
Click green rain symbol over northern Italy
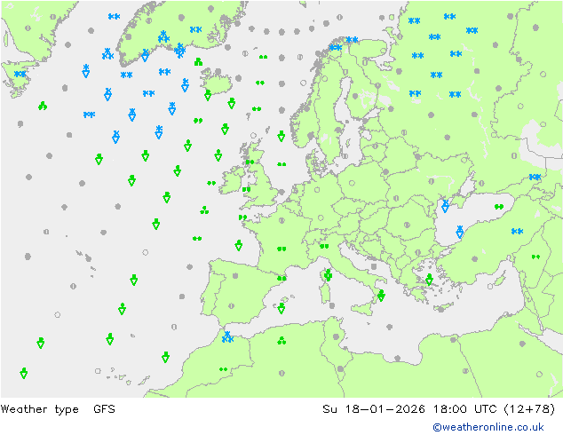(x=324, y=246)
